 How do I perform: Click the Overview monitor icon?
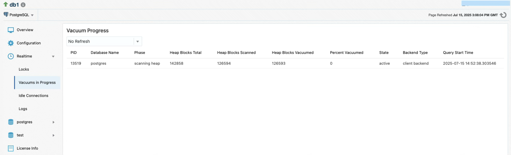[11, 30]
